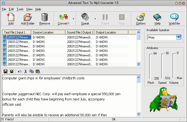Click file list scrollbar down arrow

point(138,64)
